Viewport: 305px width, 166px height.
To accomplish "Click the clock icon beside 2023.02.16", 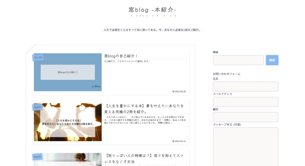I will click(x=173, y=141).
